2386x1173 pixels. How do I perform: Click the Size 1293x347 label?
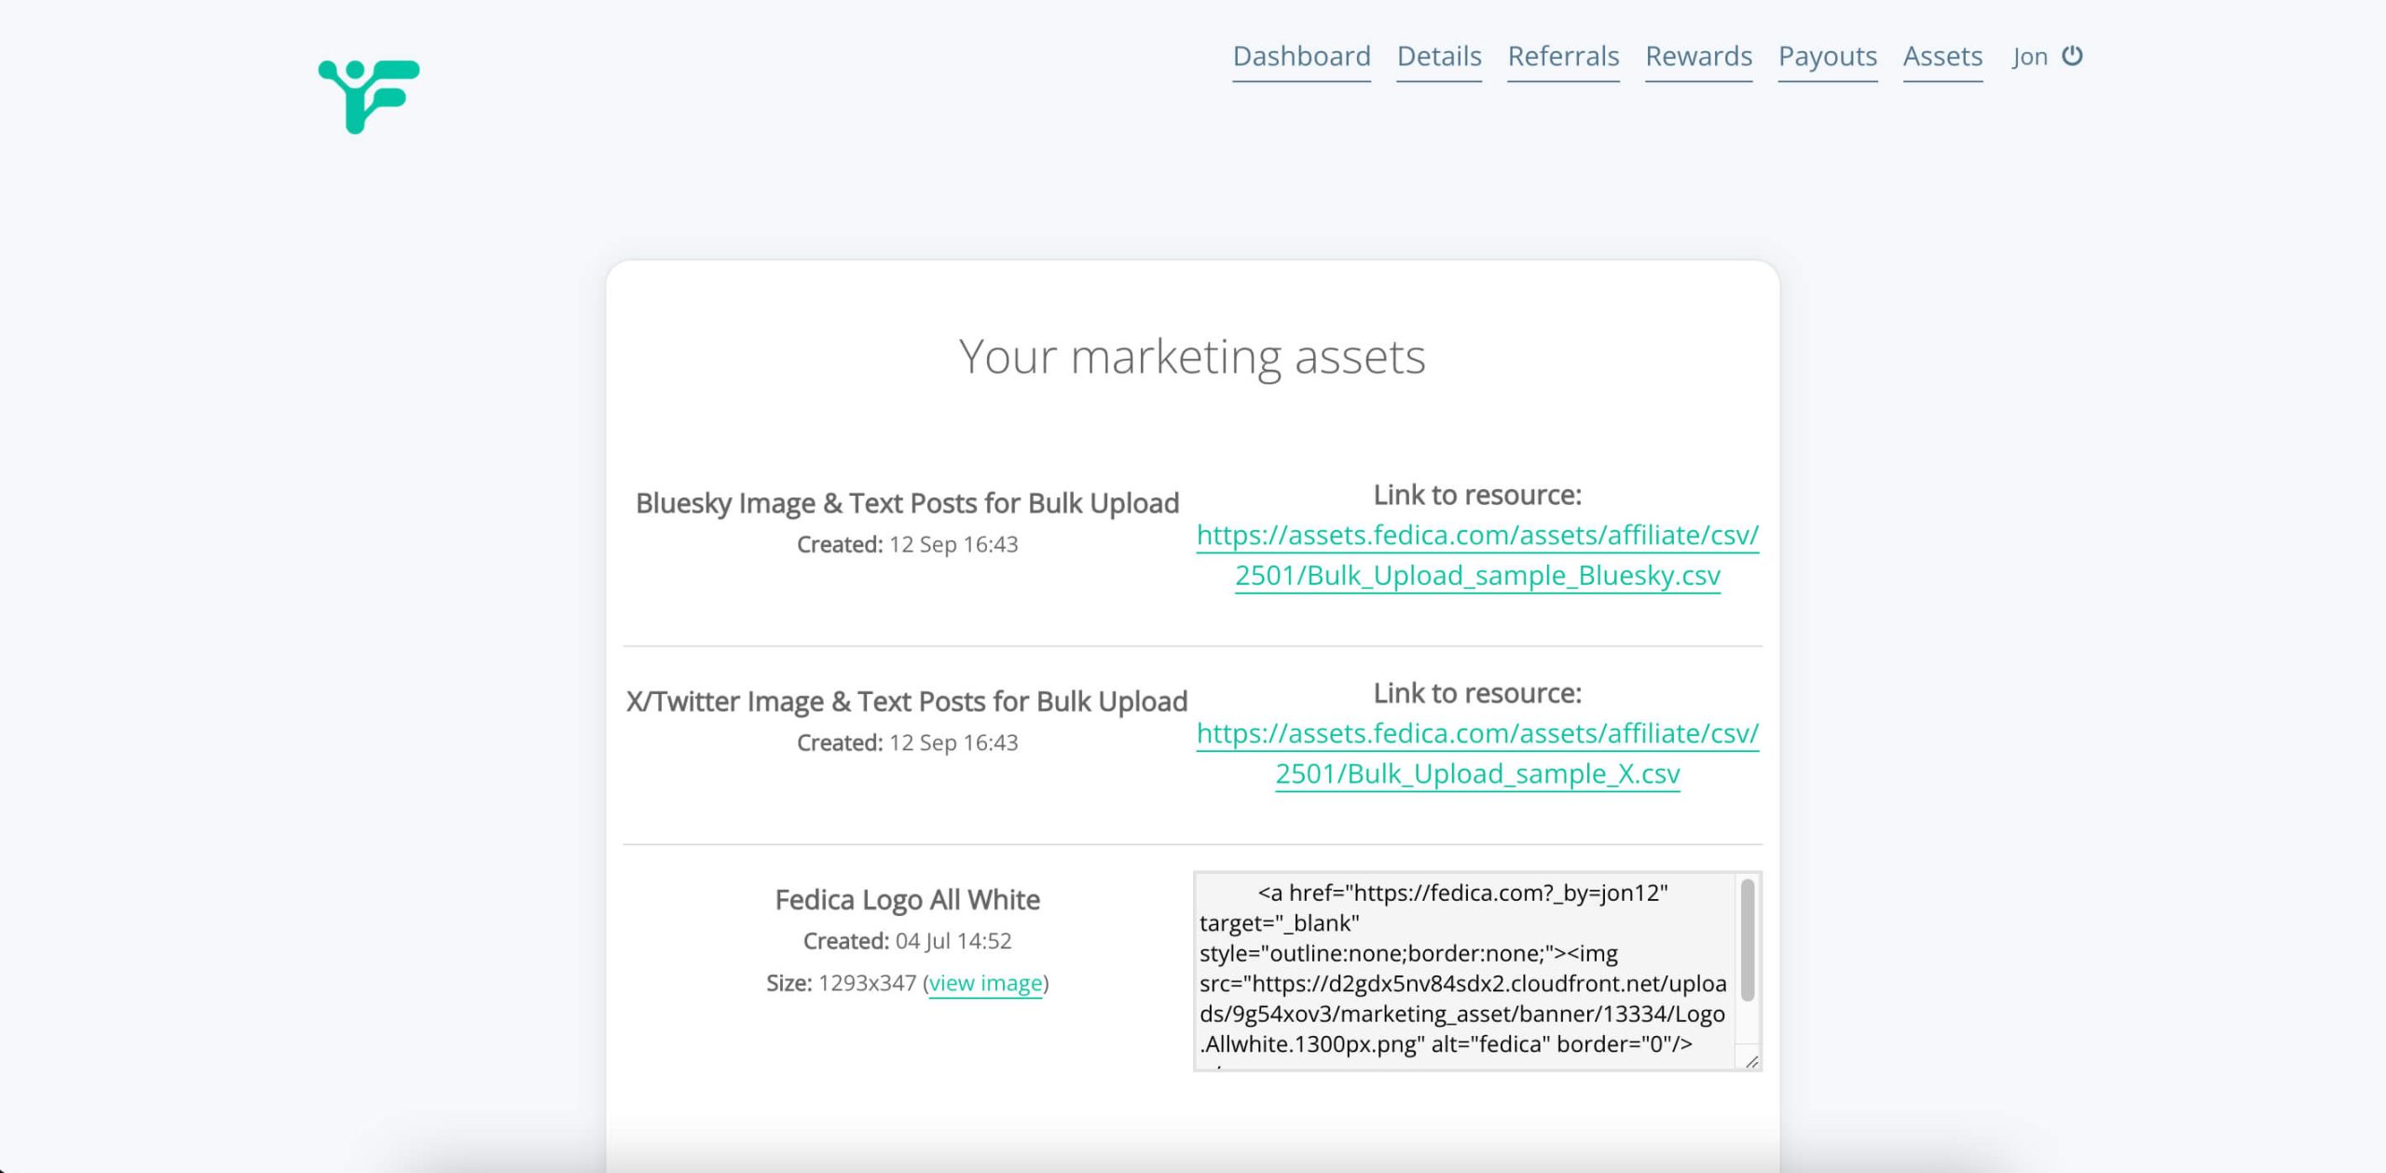tap(841, 983)
